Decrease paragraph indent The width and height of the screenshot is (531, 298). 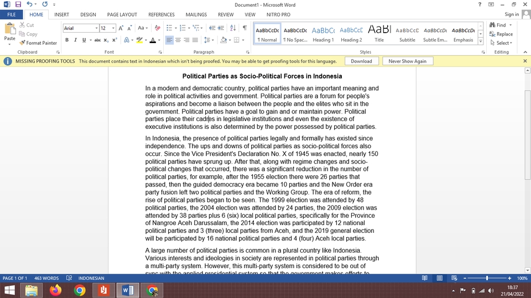point(212,28)
